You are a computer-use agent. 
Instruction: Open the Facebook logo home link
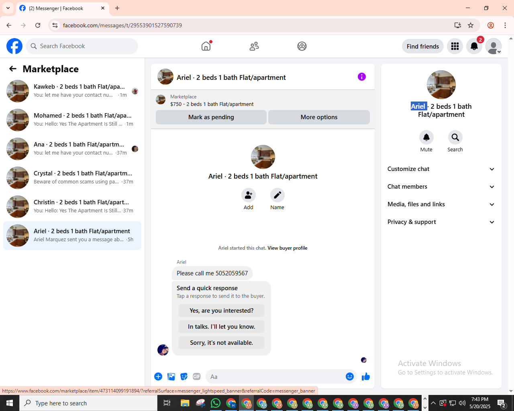[x=14, y=46]
